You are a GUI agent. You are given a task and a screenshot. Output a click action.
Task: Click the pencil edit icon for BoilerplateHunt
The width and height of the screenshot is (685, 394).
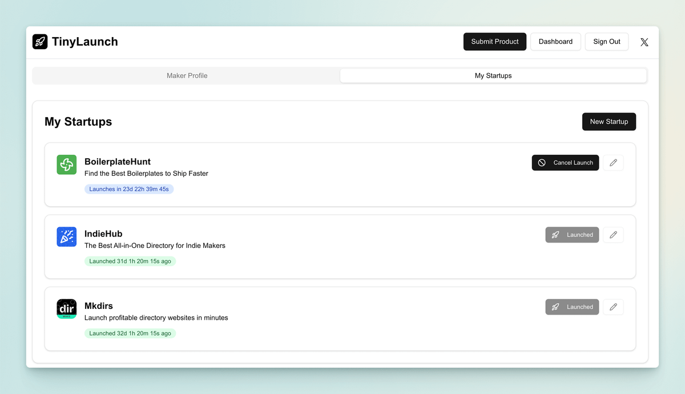coord(613,163)
